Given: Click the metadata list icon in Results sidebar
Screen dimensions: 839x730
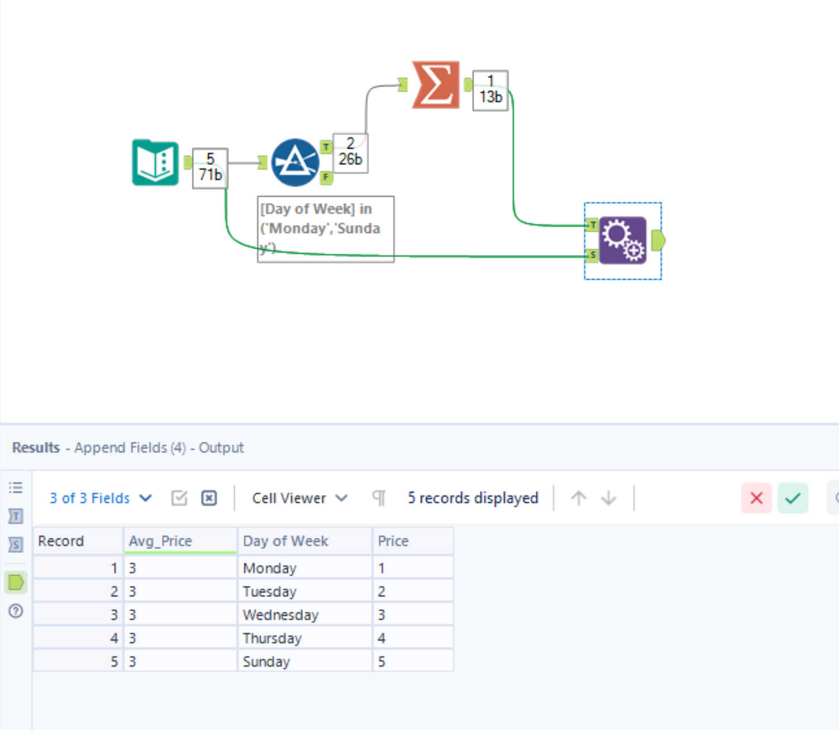Looking at the screenshot, I should pos(15,487).
